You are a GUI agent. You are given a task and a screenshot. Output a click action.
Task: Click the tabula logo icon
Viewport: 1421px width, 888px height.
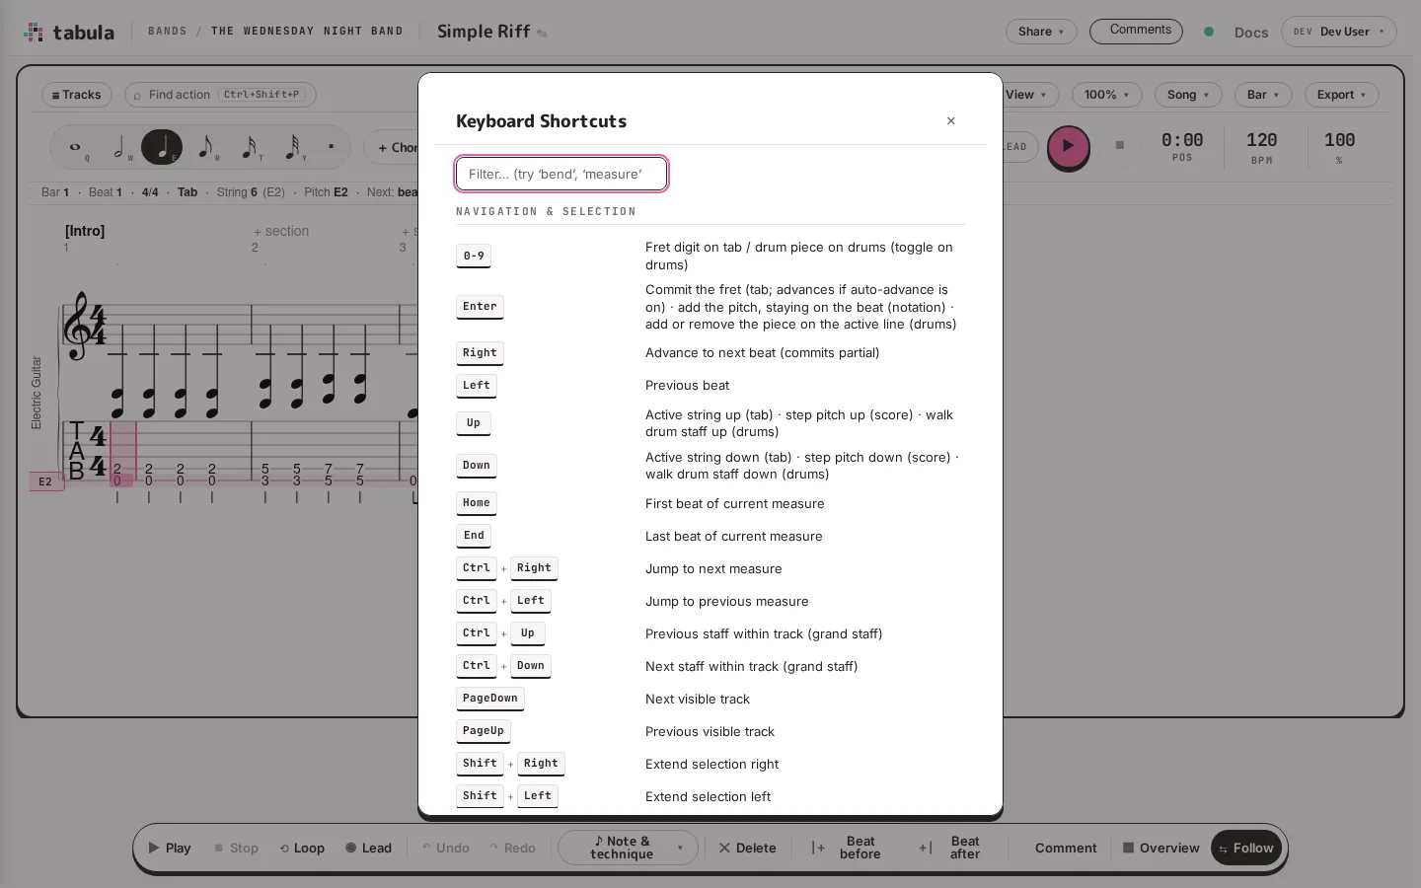click(34, 33)
